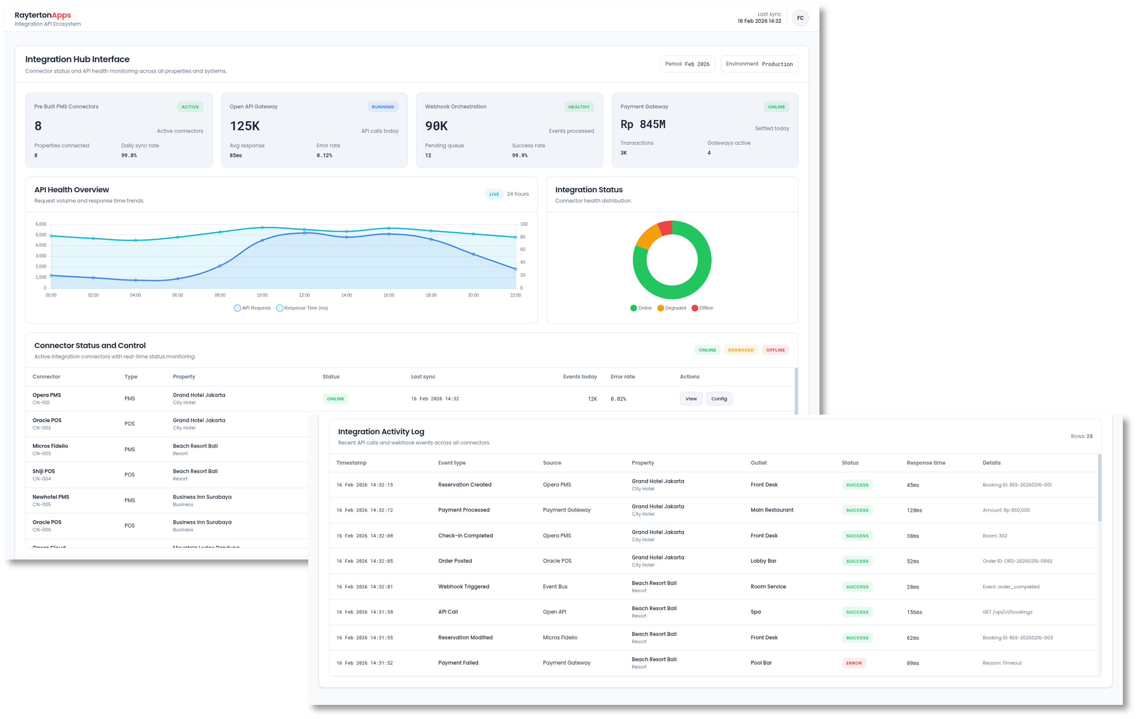Select the Online segment legend in Integration Status
The image size is (1137, 719).
tap(633, 308)
